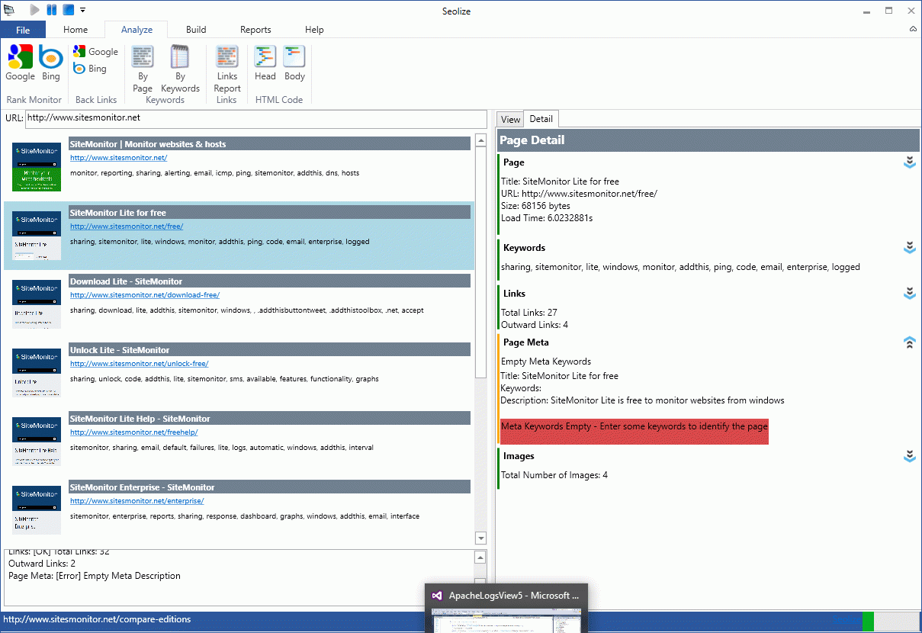Click status bar URL compare-editions text
922x633 pixels.
[98, 619]
